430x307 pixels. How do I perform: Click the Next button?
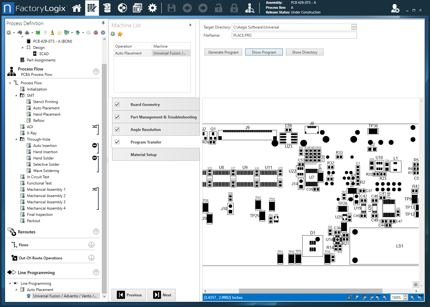pos(162,295)
